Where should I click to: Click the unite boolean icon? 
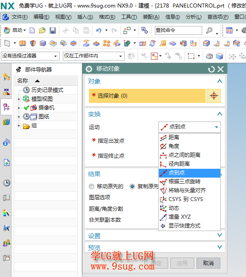127,43
